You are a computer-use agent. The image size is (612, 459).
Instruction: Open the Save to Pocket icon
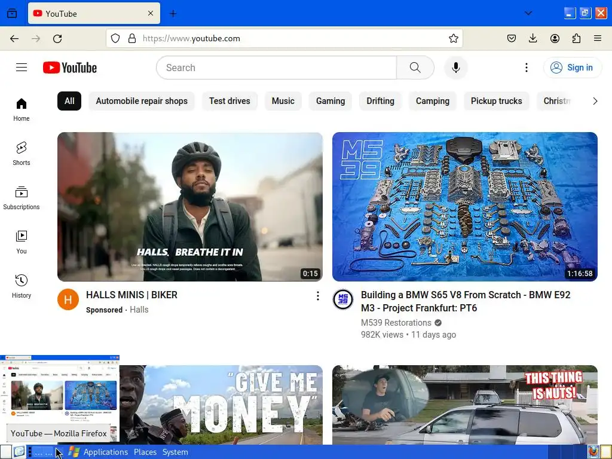pyautogui.click(x=512, y=38)
